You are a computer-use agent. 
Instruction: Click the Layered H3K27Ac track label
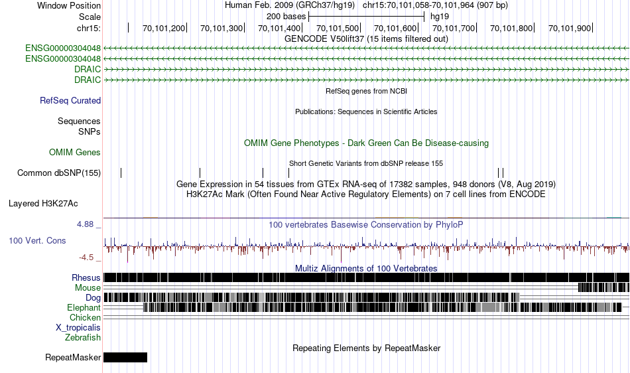point(43,203)
